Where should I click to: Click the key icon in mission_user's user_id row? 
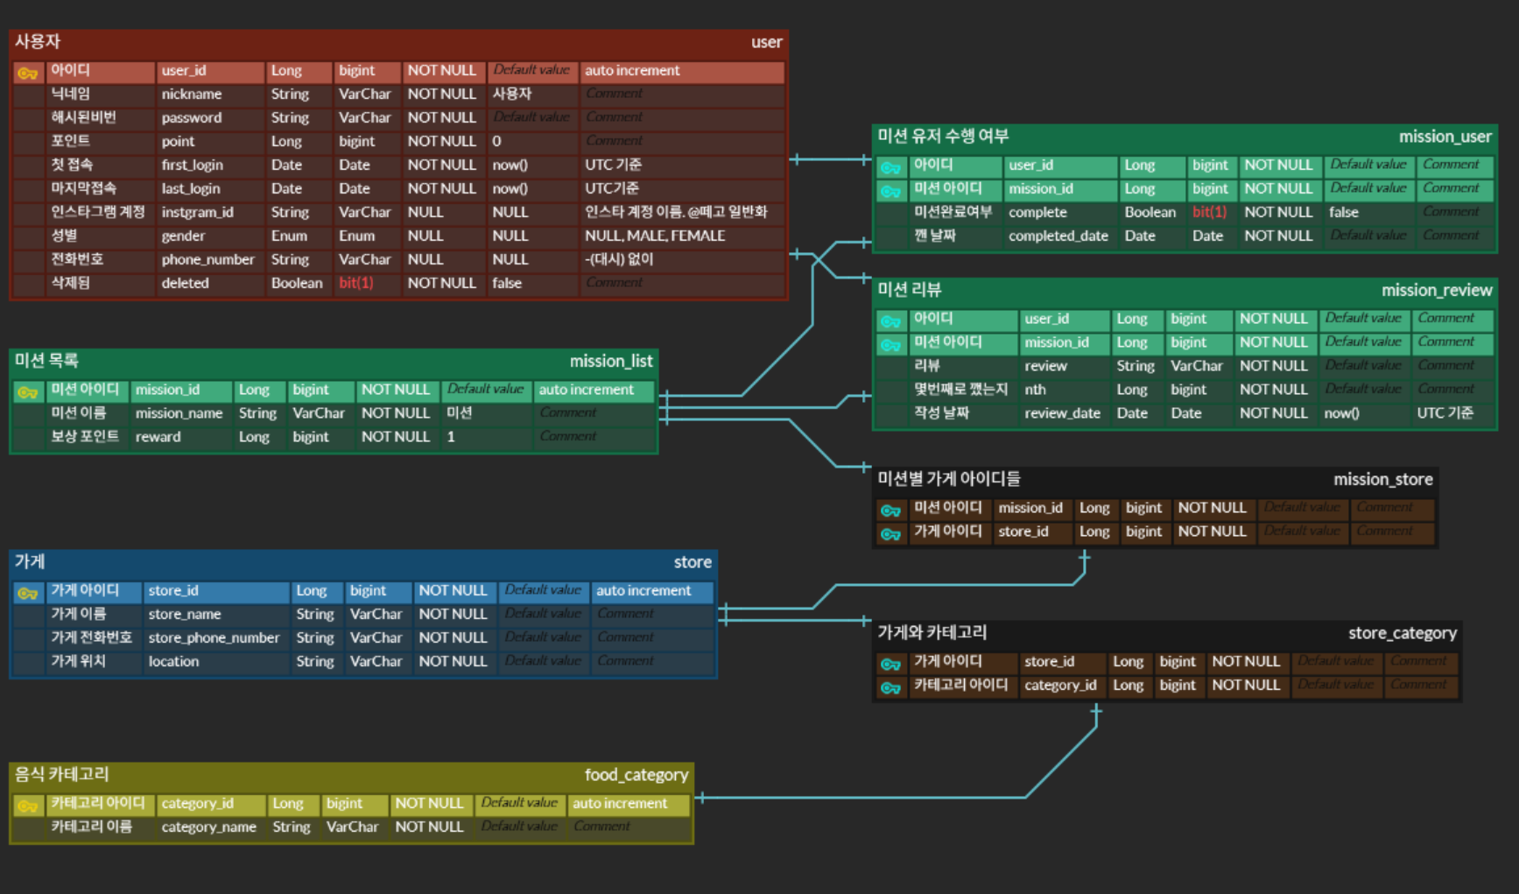891,166
